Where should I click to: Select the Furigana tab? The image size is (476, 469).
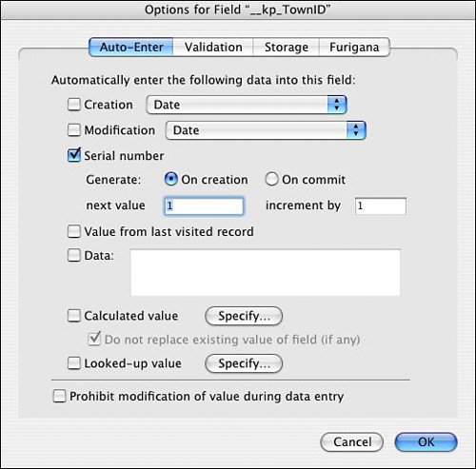tap(354, 48)
